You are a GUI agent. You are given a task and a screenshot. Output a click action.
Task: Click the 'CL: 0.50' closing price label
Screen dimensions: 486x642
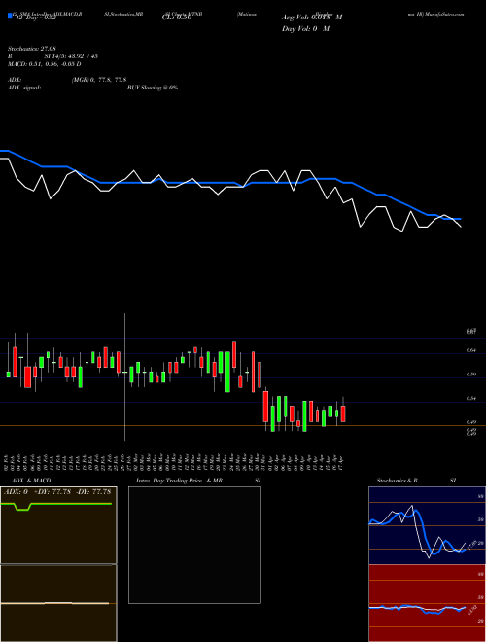tap(177, 18)
